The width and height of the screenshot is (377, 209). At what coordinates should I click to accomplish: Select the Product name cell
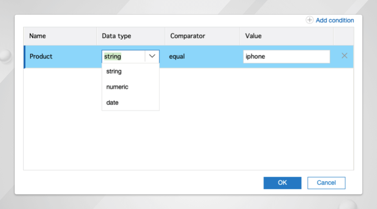click(x=41, y=56)
